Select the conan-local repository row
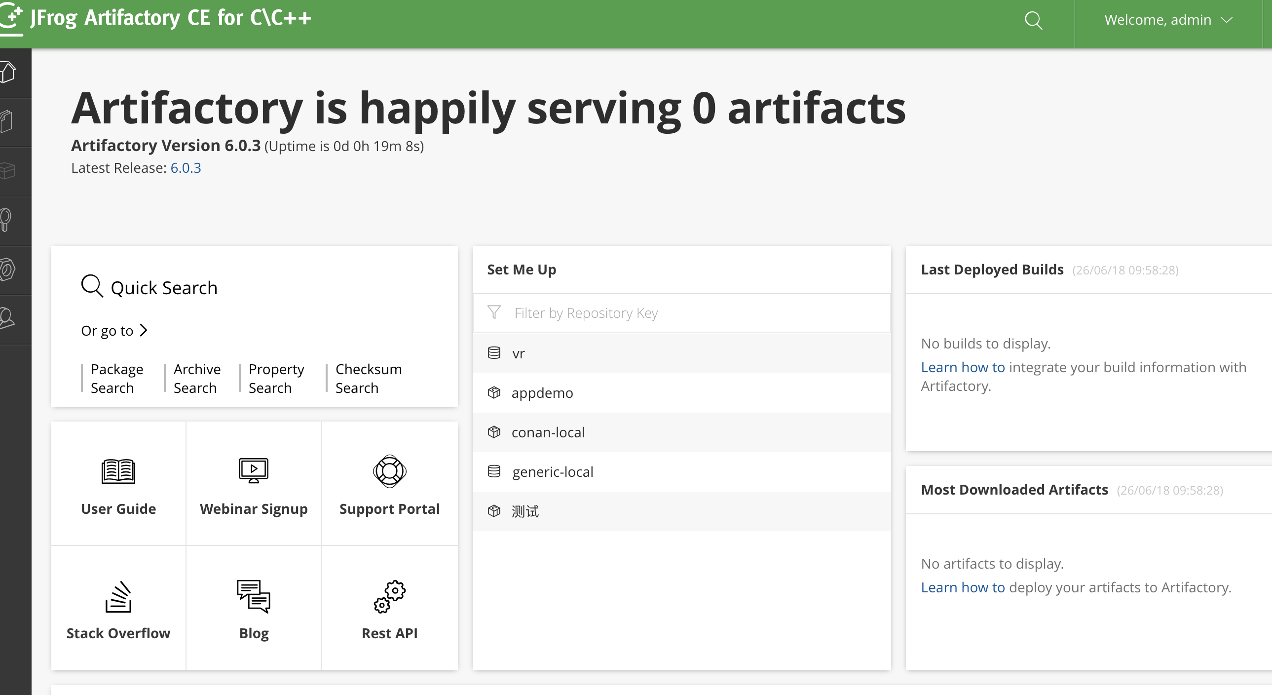 pyautogui.click(x=681, y=432)
